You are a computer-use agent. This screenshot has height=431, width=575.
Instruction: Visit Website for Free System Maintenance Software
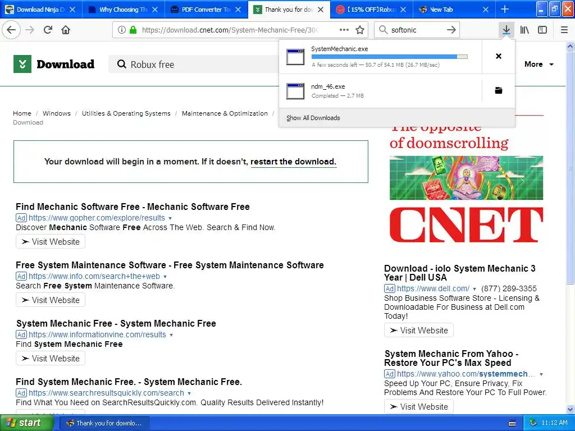[51, 300]
